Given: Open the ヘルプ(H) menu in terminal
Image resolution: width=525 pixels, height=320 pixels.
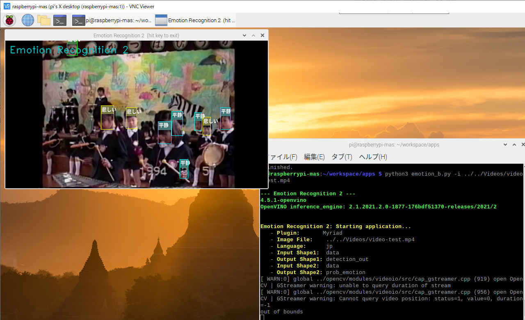Looking at the screenshot, I should point(373,157).
